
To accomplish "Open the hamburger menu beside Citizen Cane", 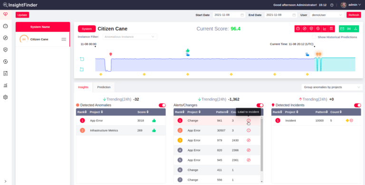I will tap(64, 39).
